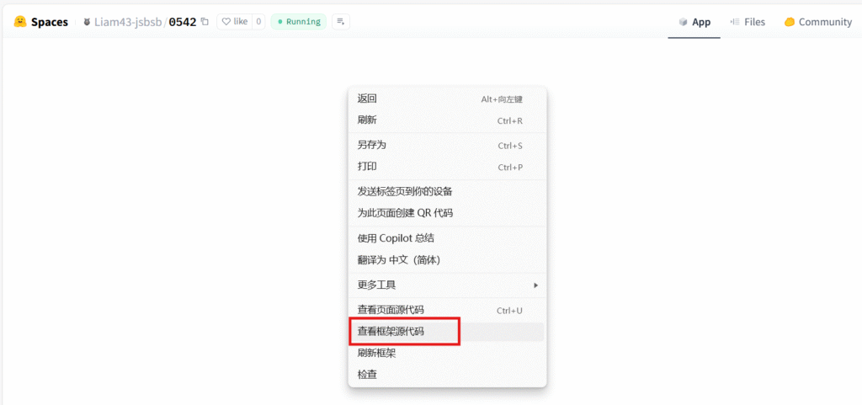Open the App tab
Image resolution: width=862 pixels, height=405 pixels.
[694, 22]
